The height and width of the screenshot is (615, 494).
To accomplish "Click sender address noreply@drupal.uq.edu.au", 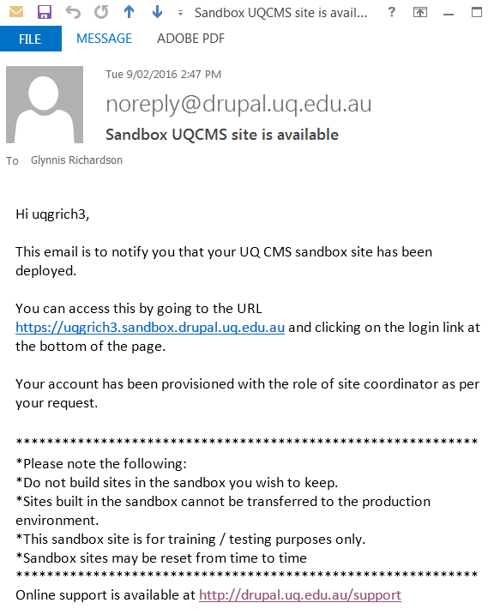I will click(238, 105).
